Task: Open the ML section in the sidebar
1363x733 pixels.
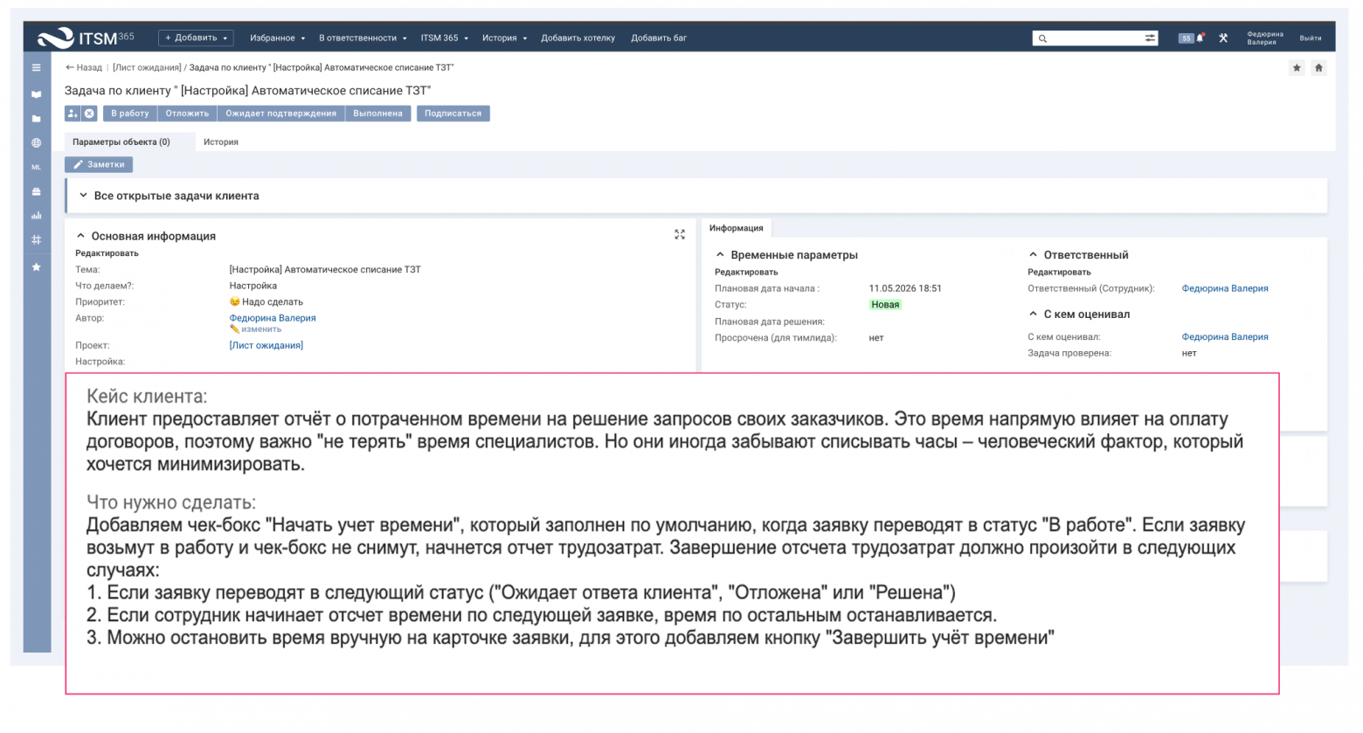Action: point(36,167)
